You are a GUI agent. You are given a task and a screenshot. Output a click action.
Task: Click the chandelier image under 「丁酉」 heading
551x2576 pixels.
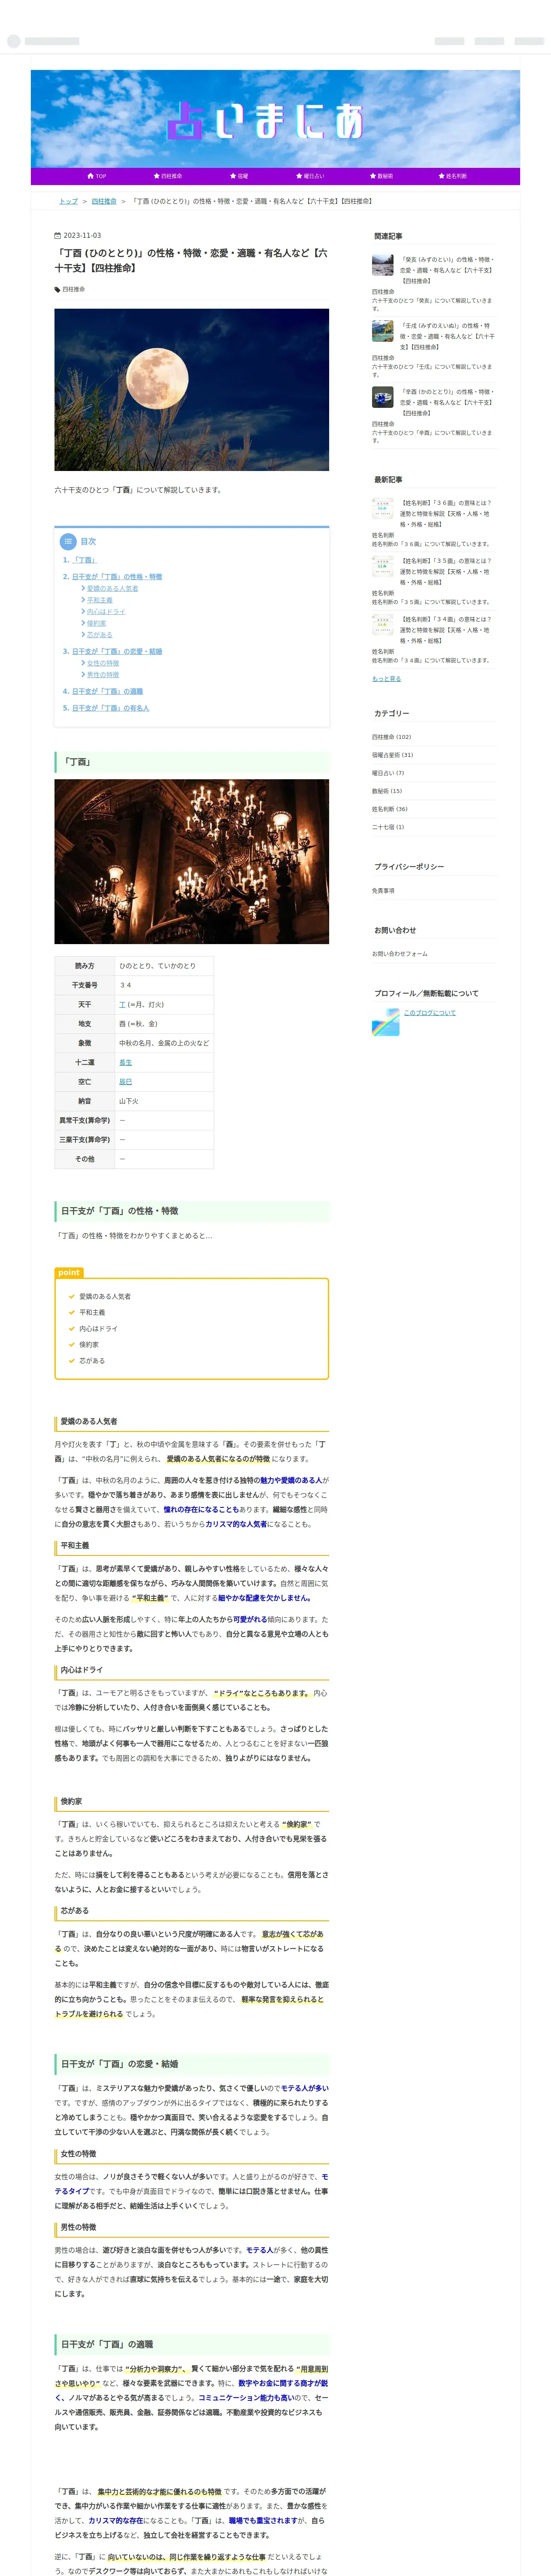(x=191, y=861)
